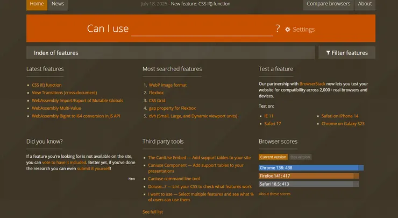Click the BrowserStack partnership link
Viewport: 398px width, 218px height.
[x=312, y=84]
